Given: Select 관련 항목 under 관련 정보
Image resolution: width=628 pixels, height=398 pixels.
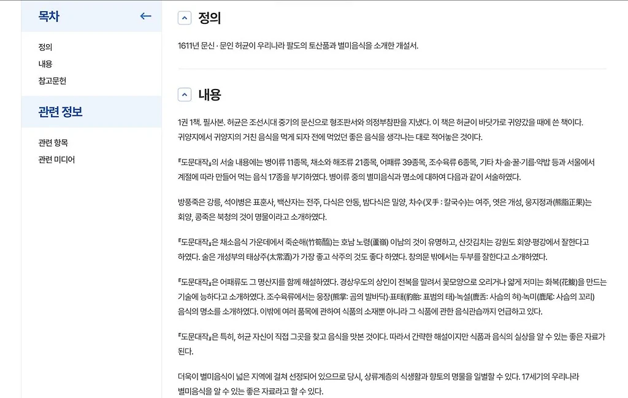Looking at the screenshot, I should coord(53,143).
